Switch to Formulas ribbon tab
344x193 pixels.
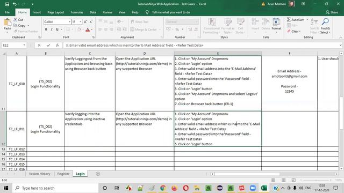point(77,12)
